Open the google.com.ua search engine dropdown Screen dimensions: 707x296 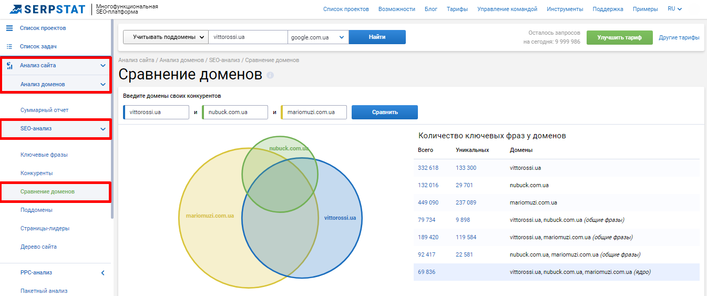tap(318, 37)
